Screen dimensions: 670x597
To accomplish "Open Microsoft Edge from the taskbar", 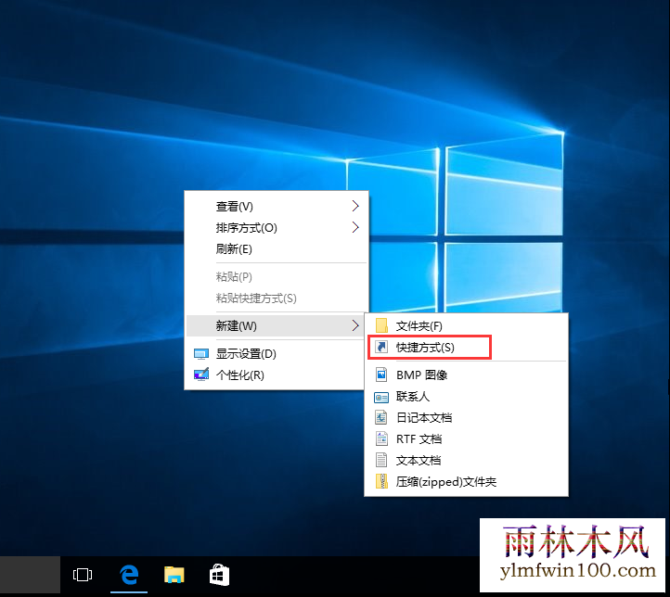I will (129, 575).
